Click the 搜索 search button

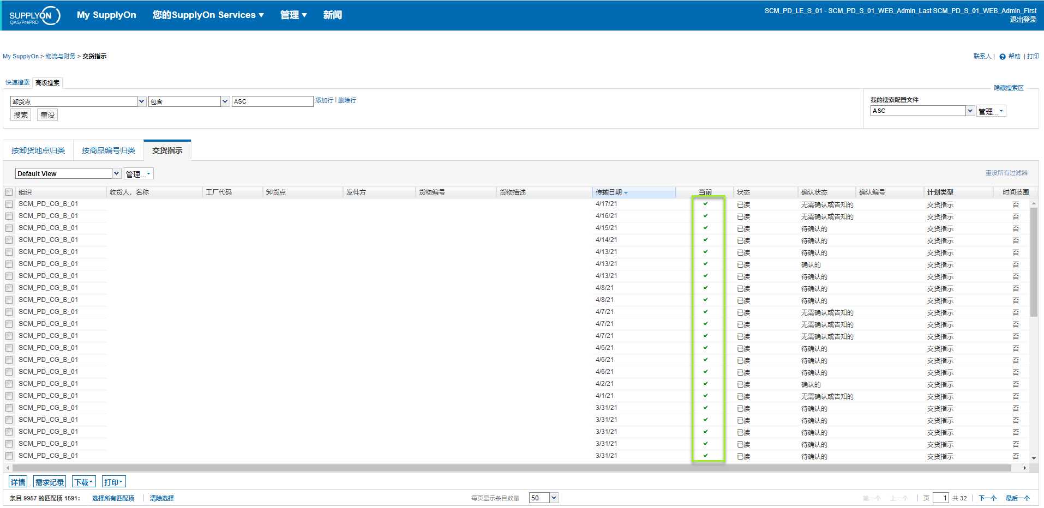click(x=21, y=115)
